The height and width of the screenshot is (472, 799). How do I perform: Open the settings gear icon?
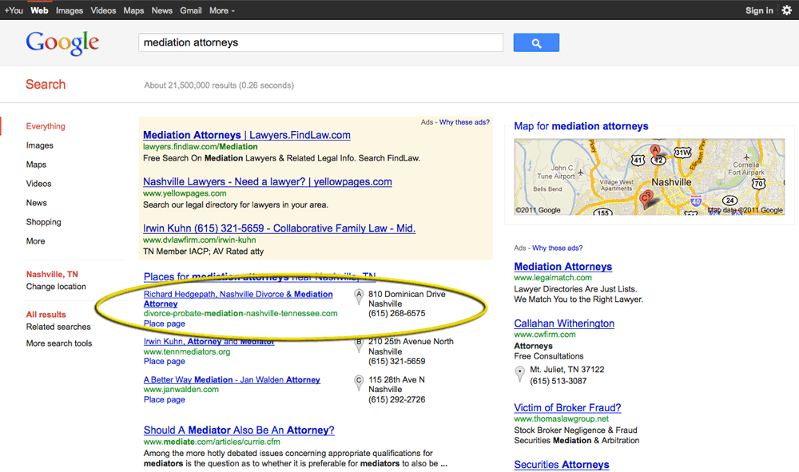(787, 10)
